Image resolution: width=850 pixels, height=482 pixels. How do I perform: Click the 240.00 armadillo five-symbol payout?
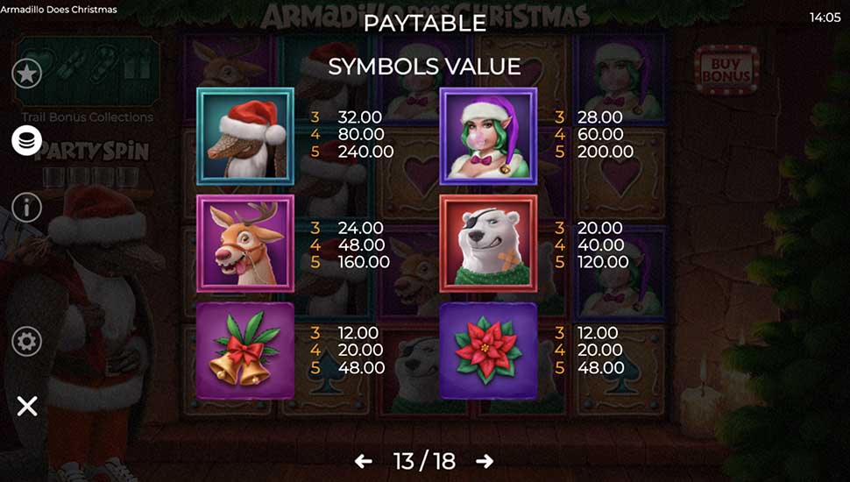(x=366, y=152)
